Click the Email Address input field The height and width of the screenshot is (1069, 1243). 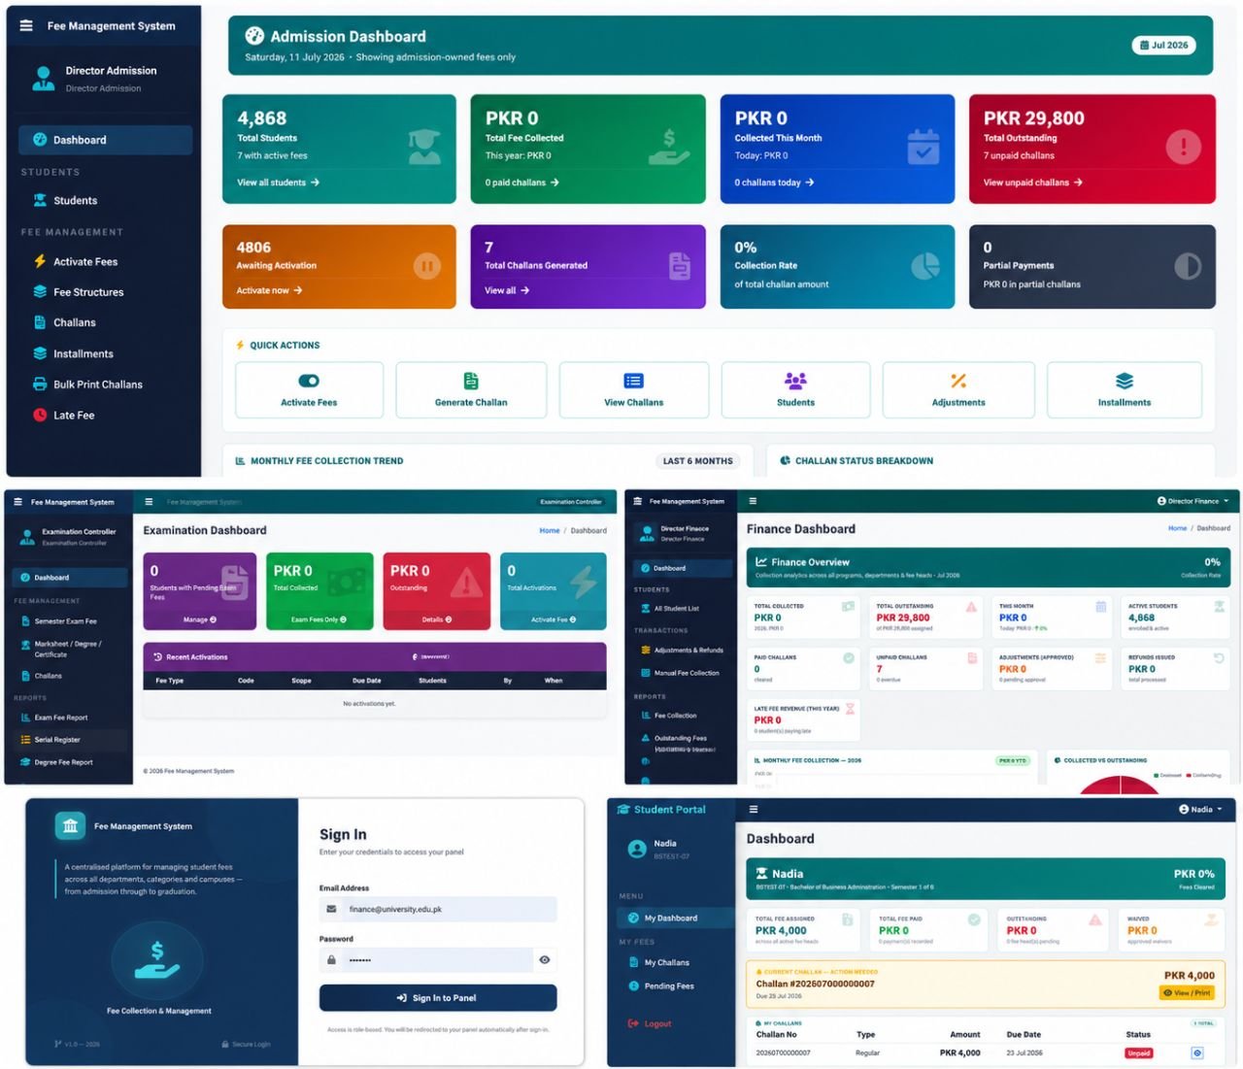click(x=438, y=910)
